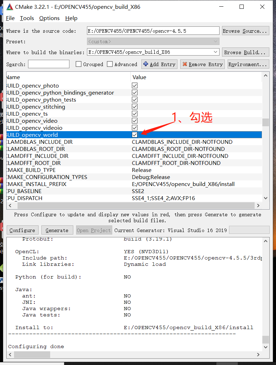Viewport: 276px width, 365px height.
Task: Select BUILD_opencv_world row name
Action: [x=32, y=135]
